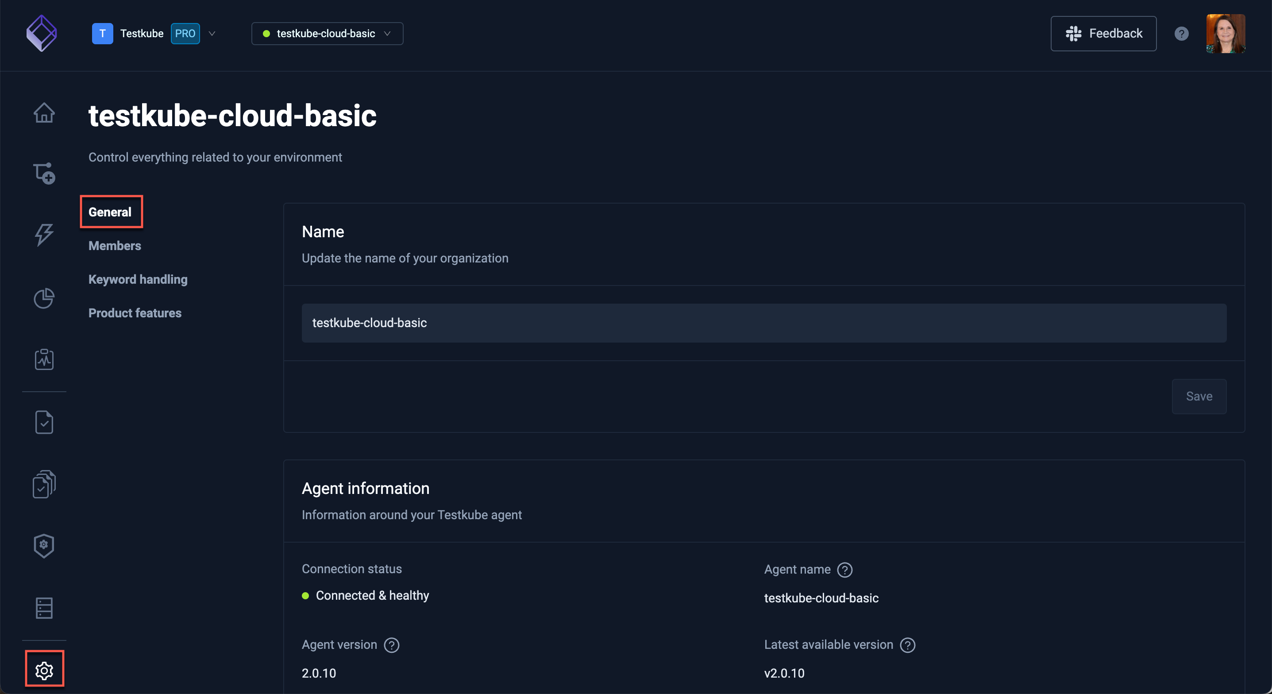1272x694 pixels.
Task: Open the stacked documents test suites icon
Action: click(x=44, y=484)
